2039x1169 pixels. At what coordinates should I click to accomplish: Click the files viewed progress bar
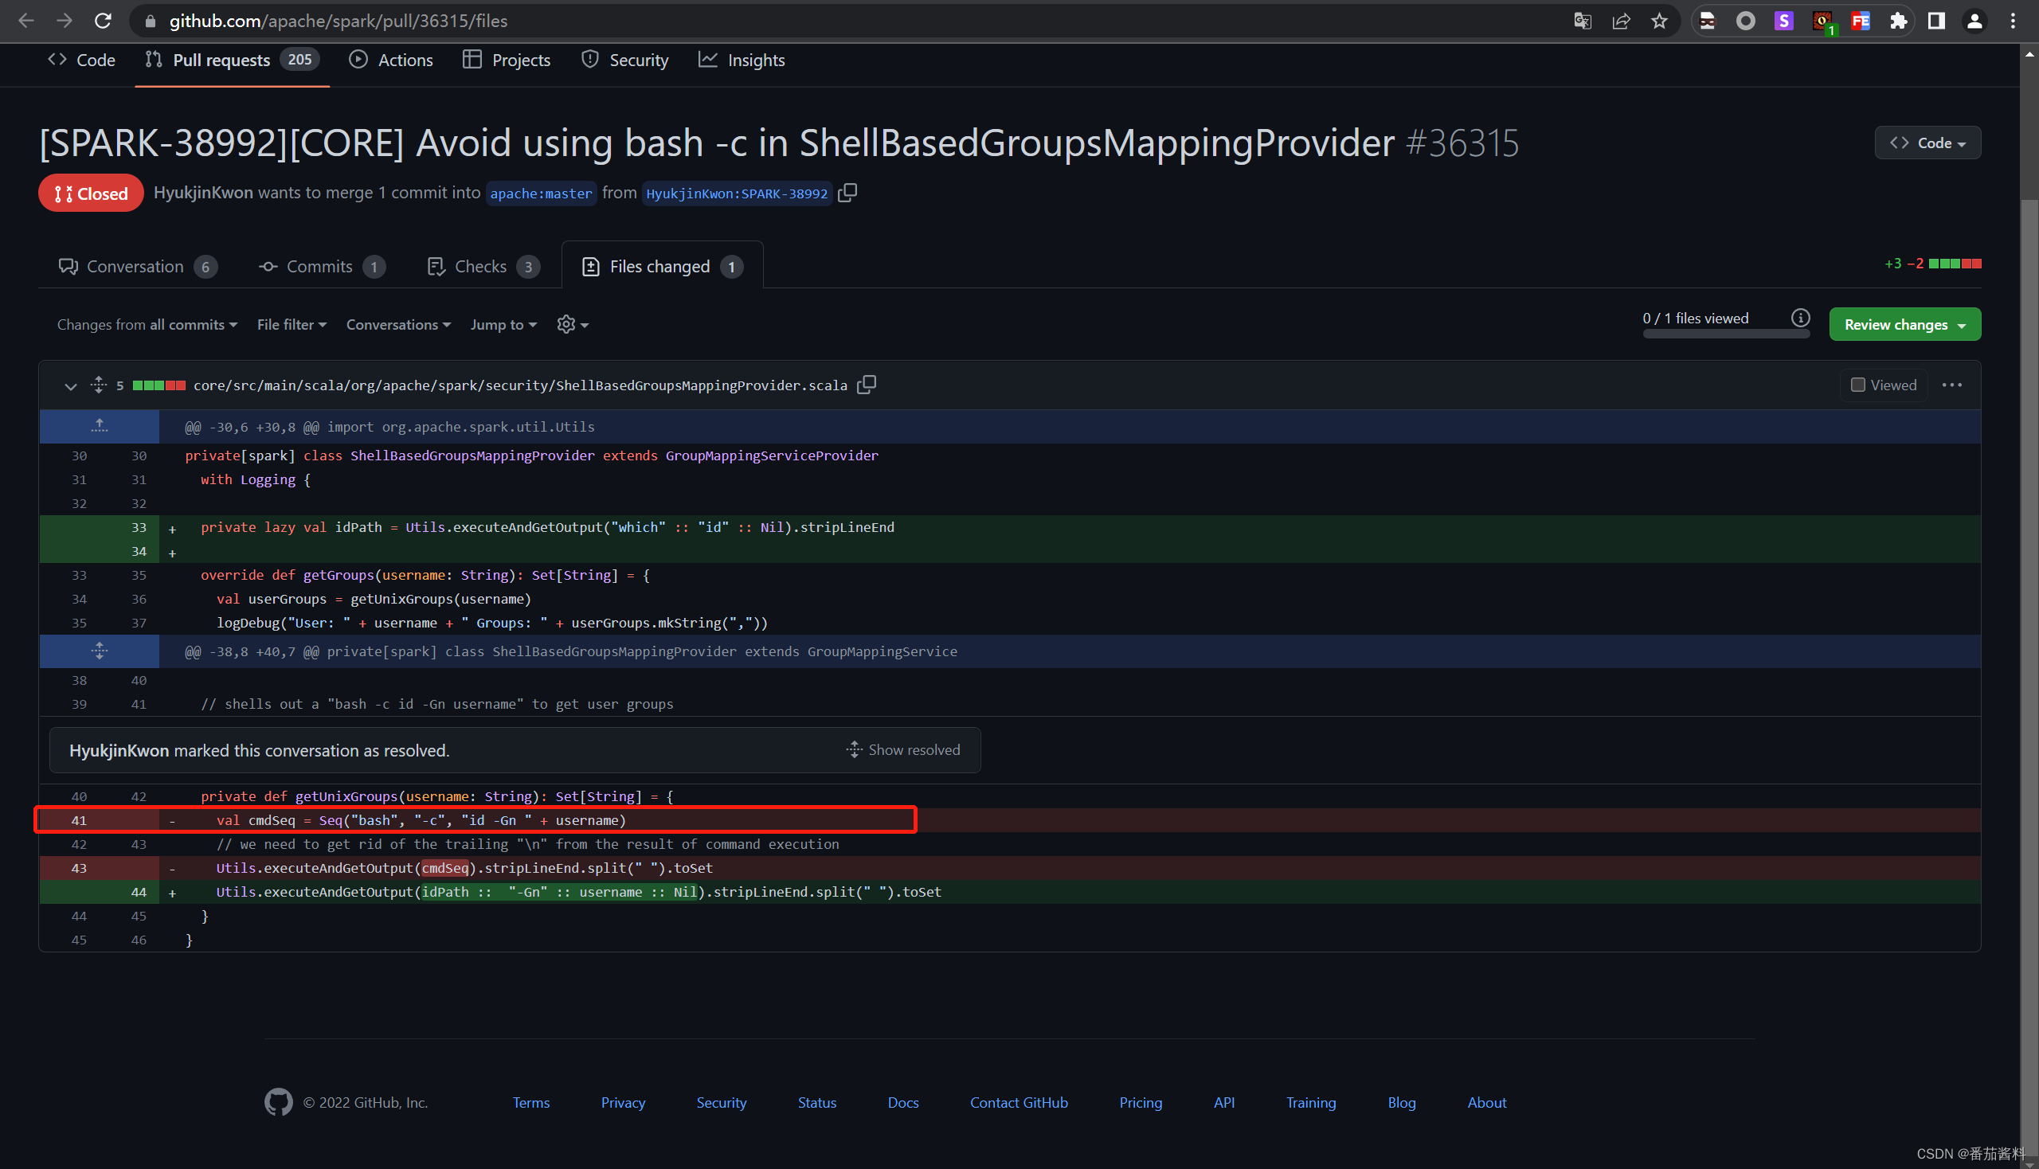coord(1725,334)
